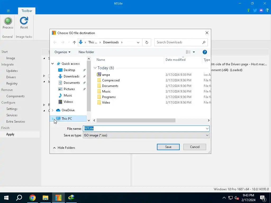Click the forward navigation arrow

[x=62, y=42]
